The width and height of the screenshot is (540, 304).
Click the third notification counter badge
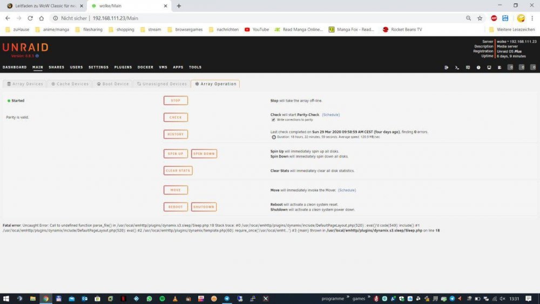533,67
